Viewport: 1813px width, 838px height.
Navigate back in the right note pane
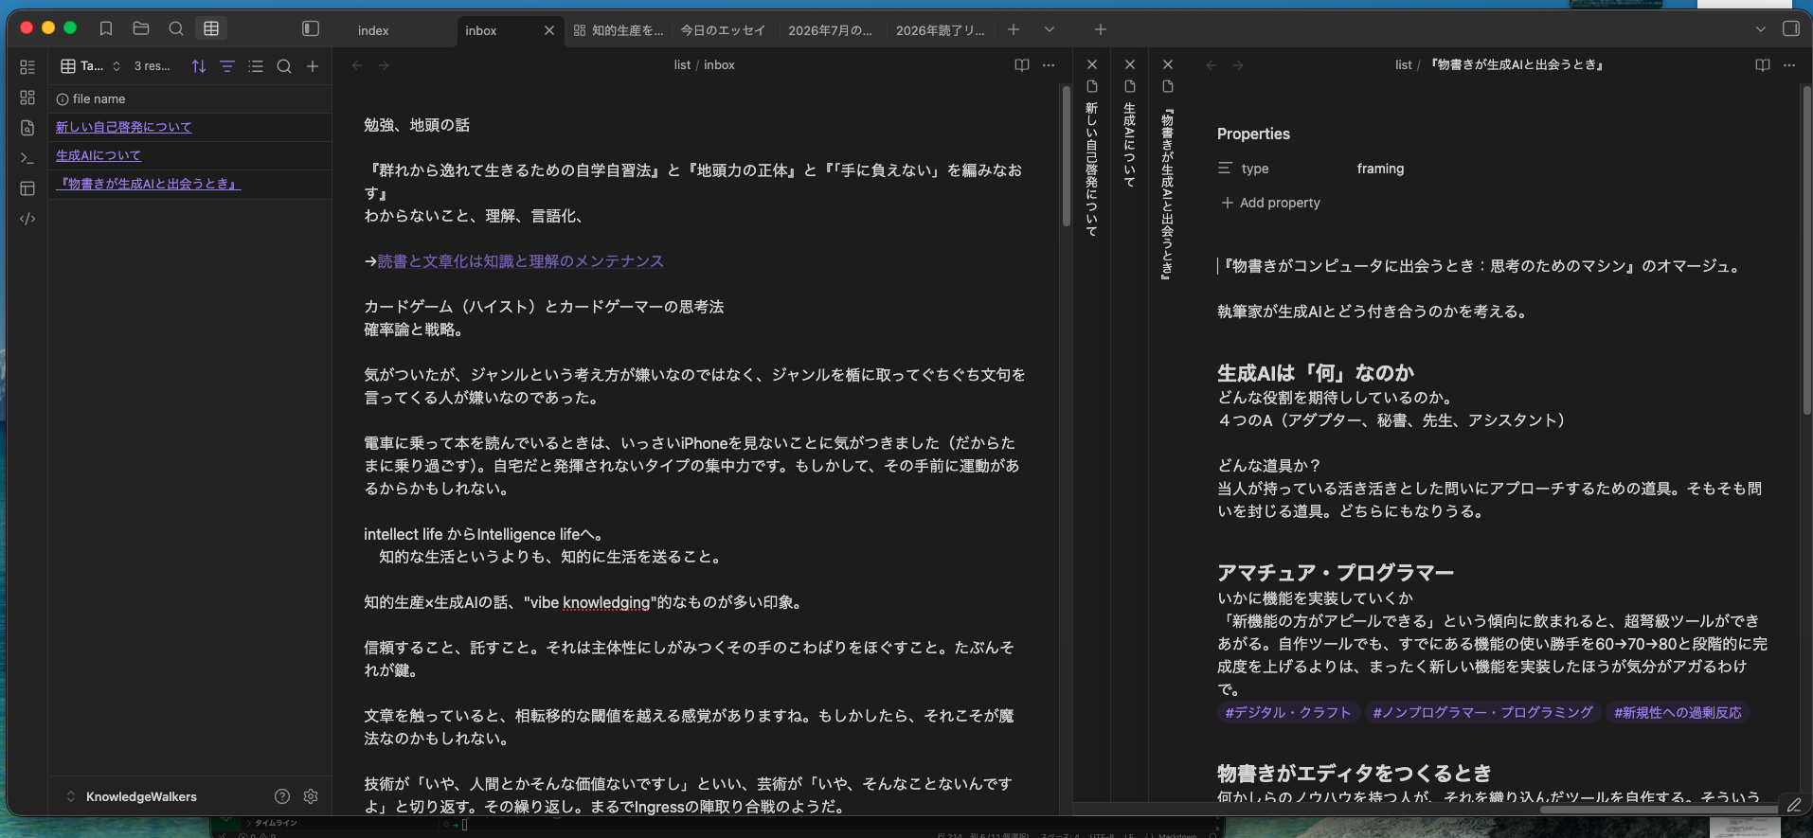pos(1212,65)
